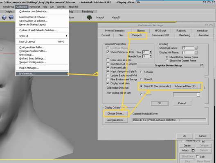Increase the Ghosting Frames spinner
This screenshot has width=216, height=163.
coord(196,47)
